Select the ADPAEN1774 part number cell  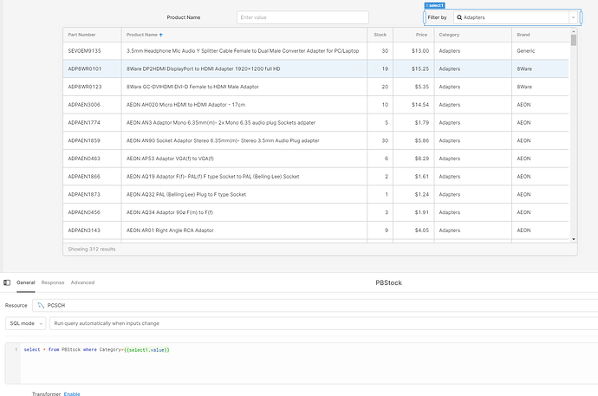92,123
